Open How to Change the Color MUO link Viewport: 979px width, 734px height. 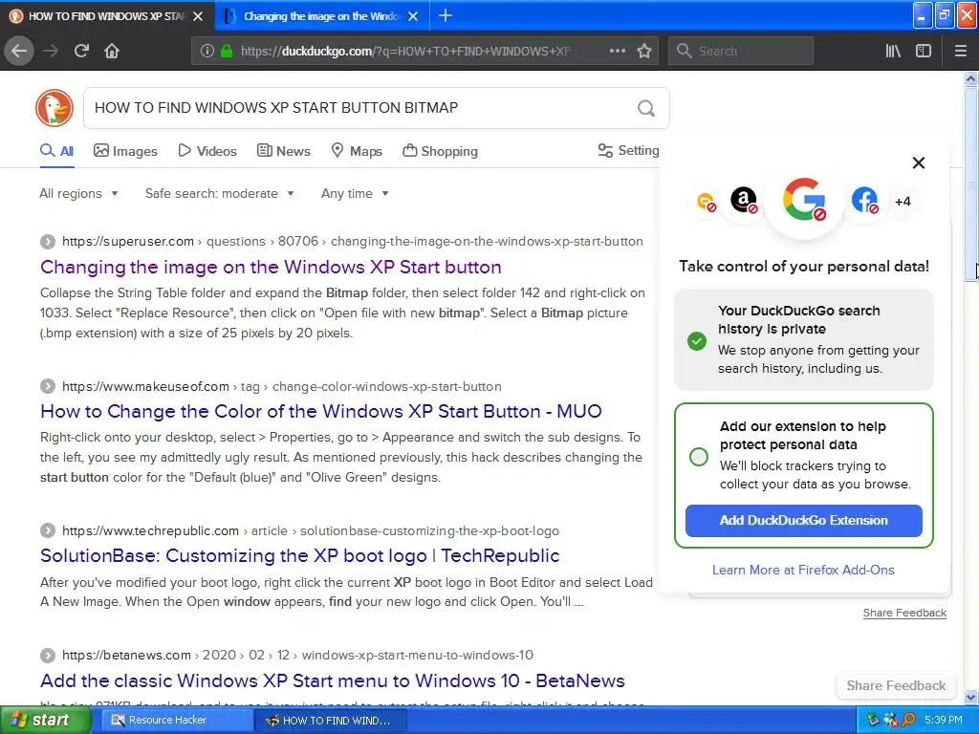coord(321,411)
